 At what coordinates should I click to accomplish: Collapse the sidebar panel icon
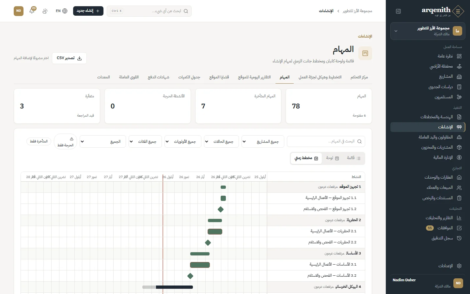(398, 11)
